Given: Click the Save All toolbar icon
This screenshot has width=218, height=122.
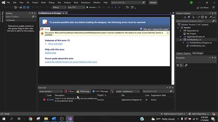Looking at the screenshot, I should (x=28, y=7).
